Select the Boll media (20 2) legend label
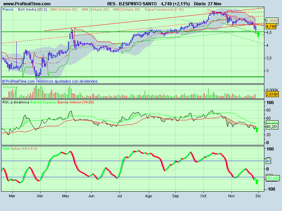Image resolution: width=282 pixels, height=211 pixels. [32, 9]
